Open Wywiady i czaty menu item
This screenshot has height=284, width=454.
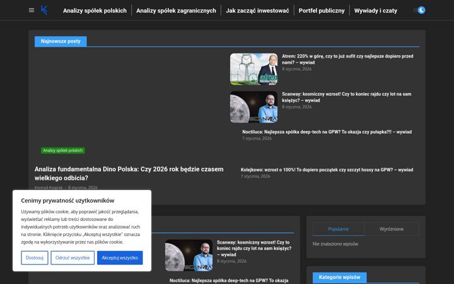376,11
